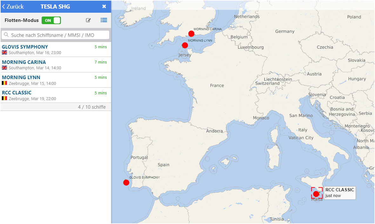The image size is (375, 224).
Task: Click '7 mins' in the MORNING CARINA row
Action: 101,62
